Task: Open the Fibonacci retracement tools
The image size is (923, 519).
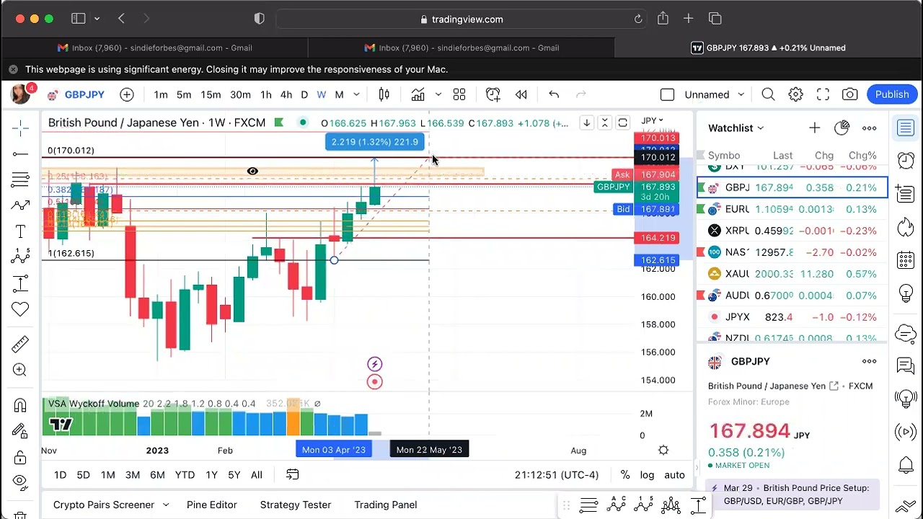Action: pyautogui.click(x=20, y=179)
